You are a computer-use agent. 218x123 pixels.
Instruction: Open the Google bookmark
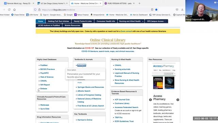point(68,15)
